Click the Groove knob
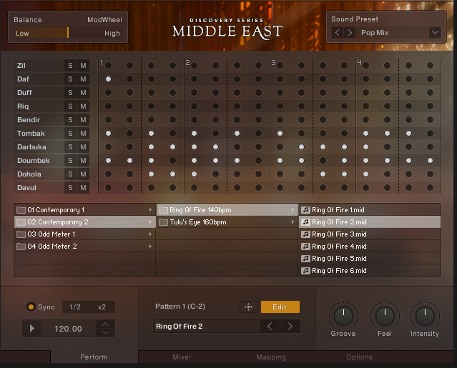The width and height of the screenshot is (457, 368). pos(343,316)
